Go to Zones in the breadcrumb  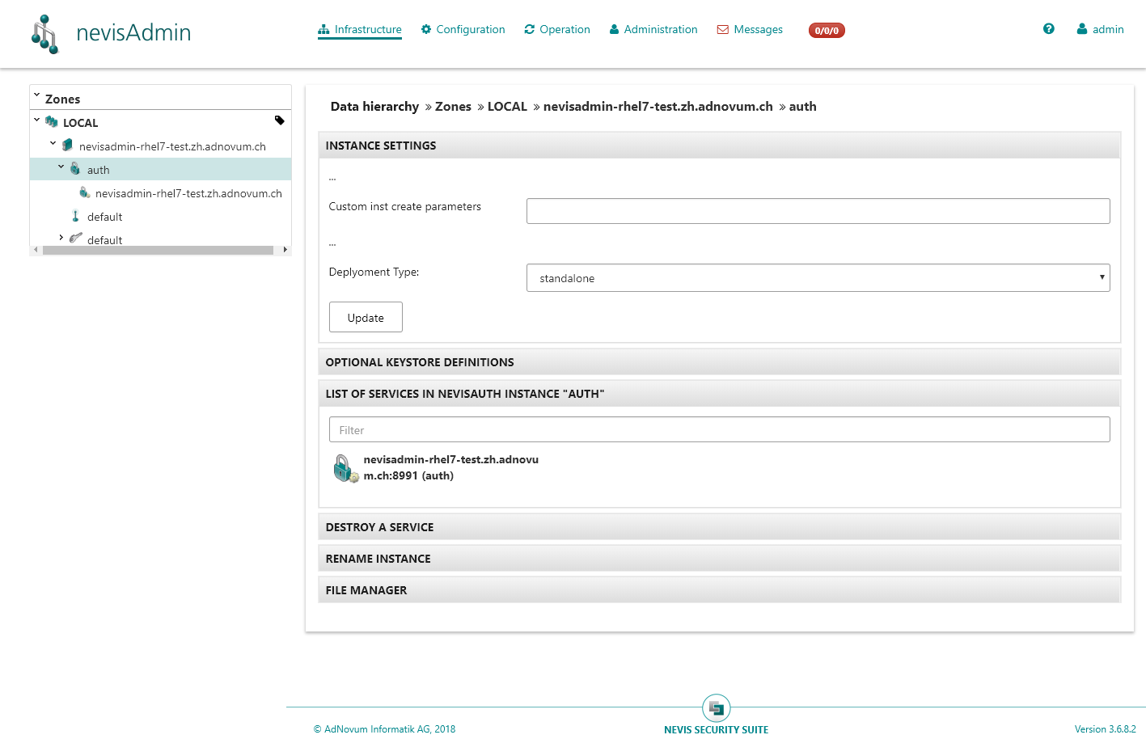pyautogui.click(x=453, y=107)
